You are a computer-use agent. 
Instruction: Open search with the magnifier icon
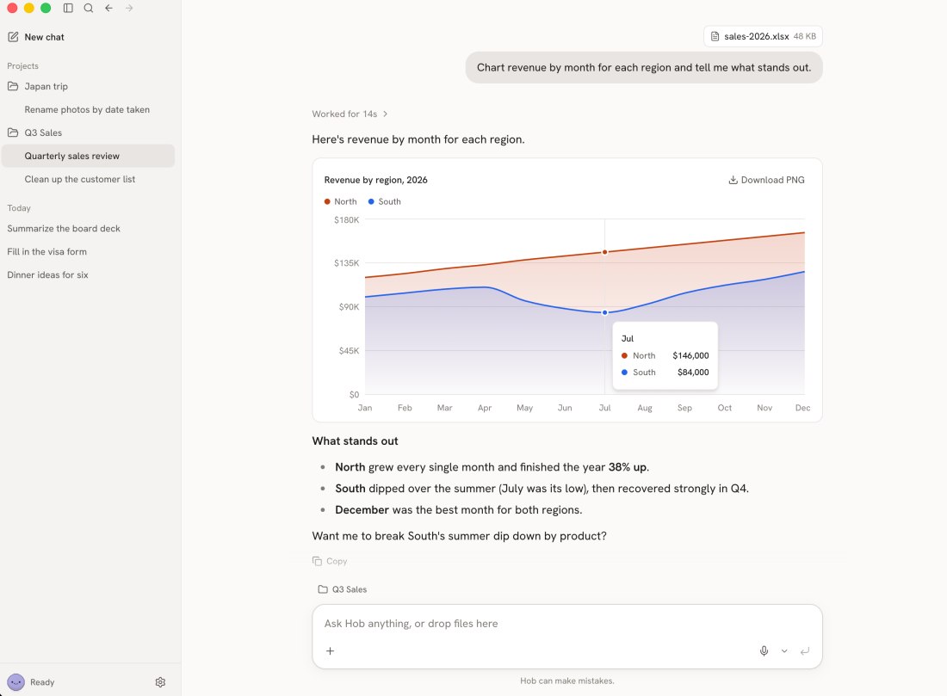(89, 8)
